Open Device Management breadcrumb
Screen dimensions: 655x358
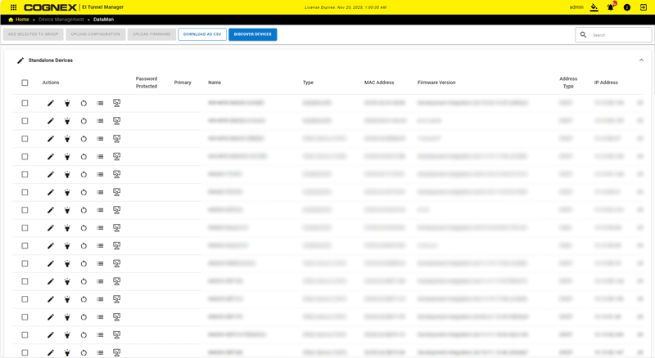coord(61,20)
